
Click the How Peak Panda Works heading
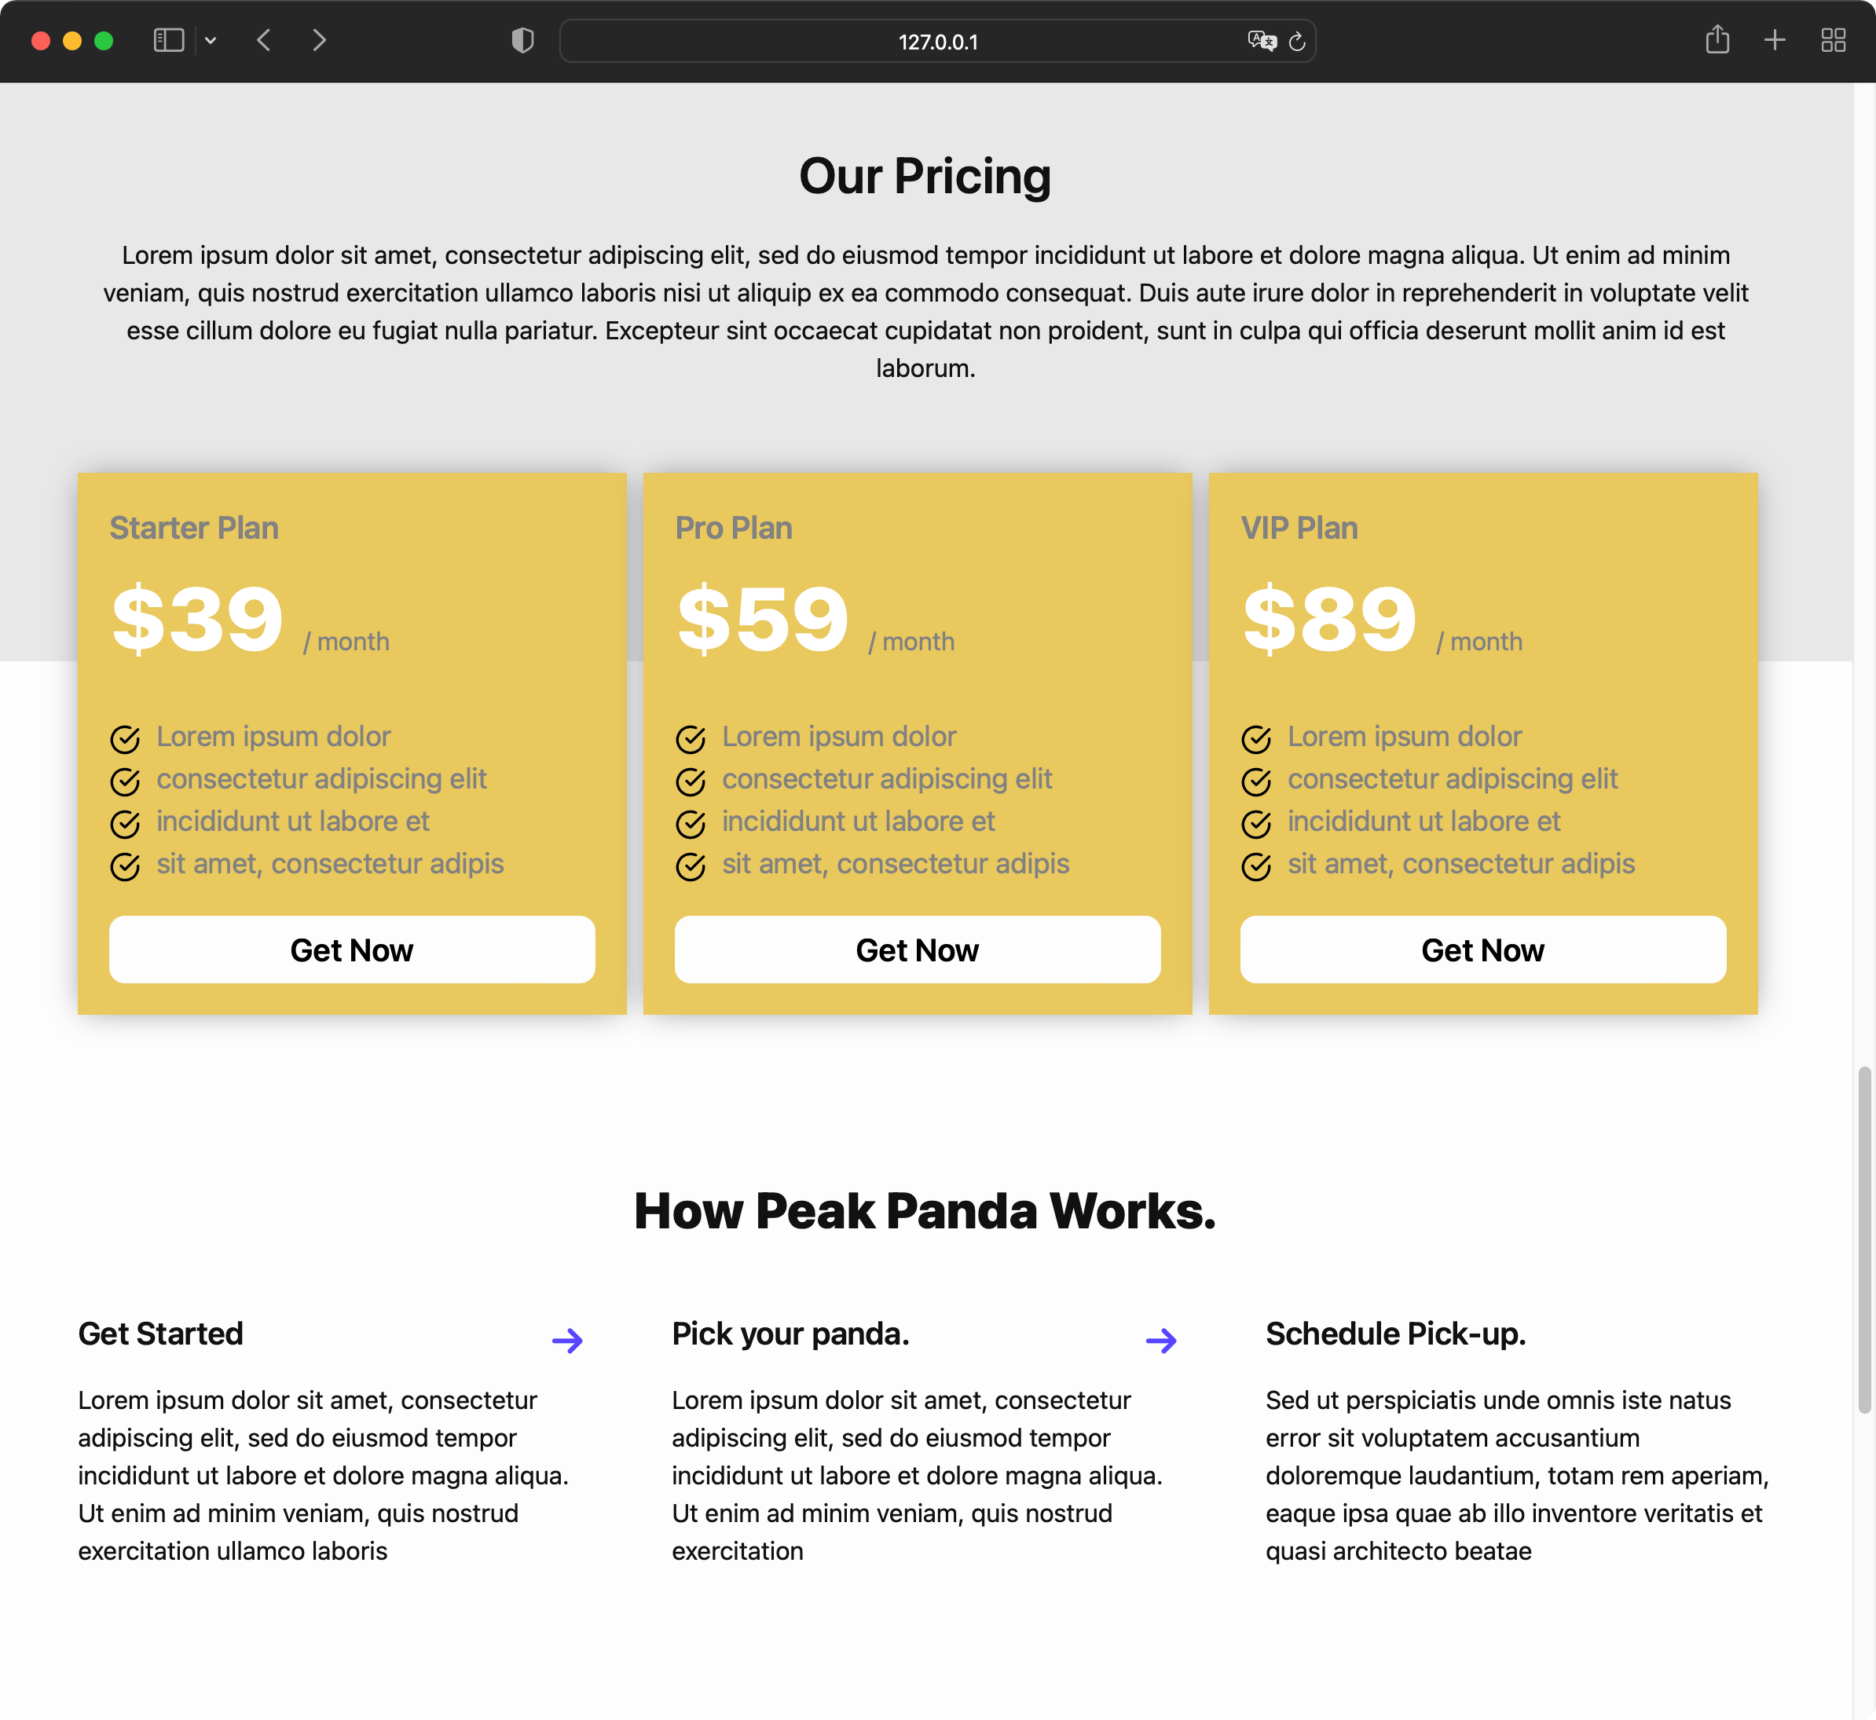925,1210
